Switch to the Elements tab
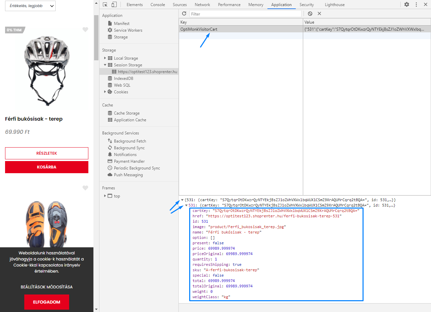Viewport: 431px width, 312px height. [x=135, y=5]
